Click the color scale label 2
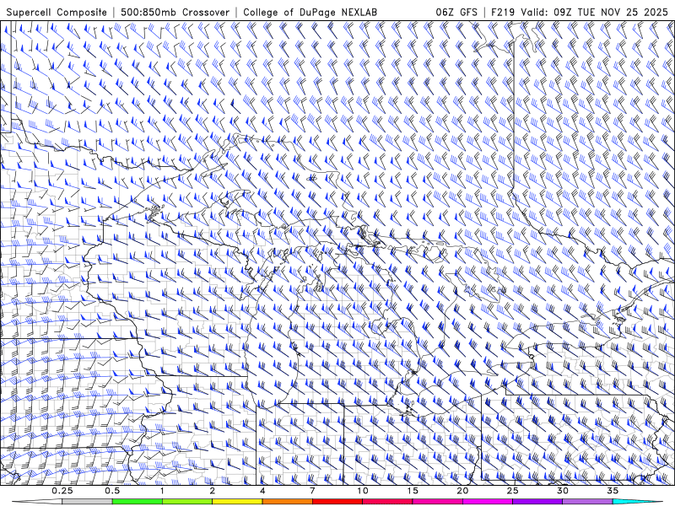675x506 pixels. pyautogui.click(x=213, y=491)
